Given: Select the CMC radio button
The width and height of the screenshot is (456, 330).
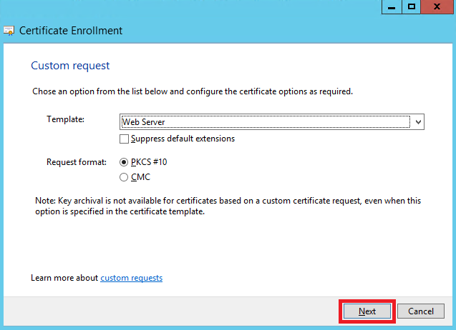Looking at the screenshot, I should pos(124,177).
